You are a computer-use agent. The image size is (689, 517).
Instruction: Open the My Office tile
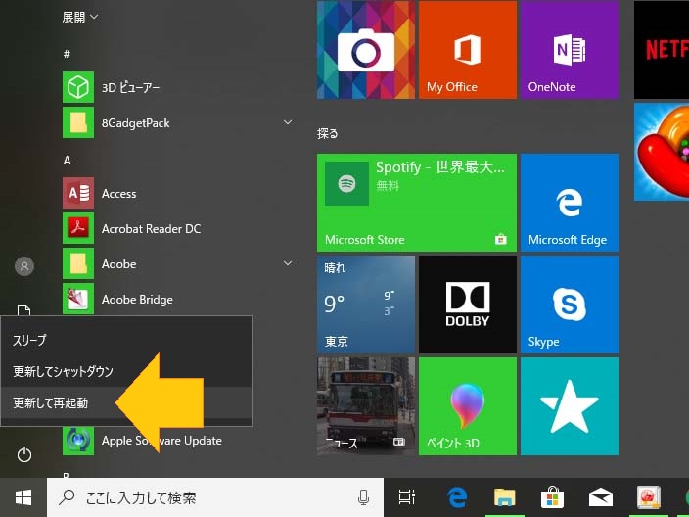[468, 50]
